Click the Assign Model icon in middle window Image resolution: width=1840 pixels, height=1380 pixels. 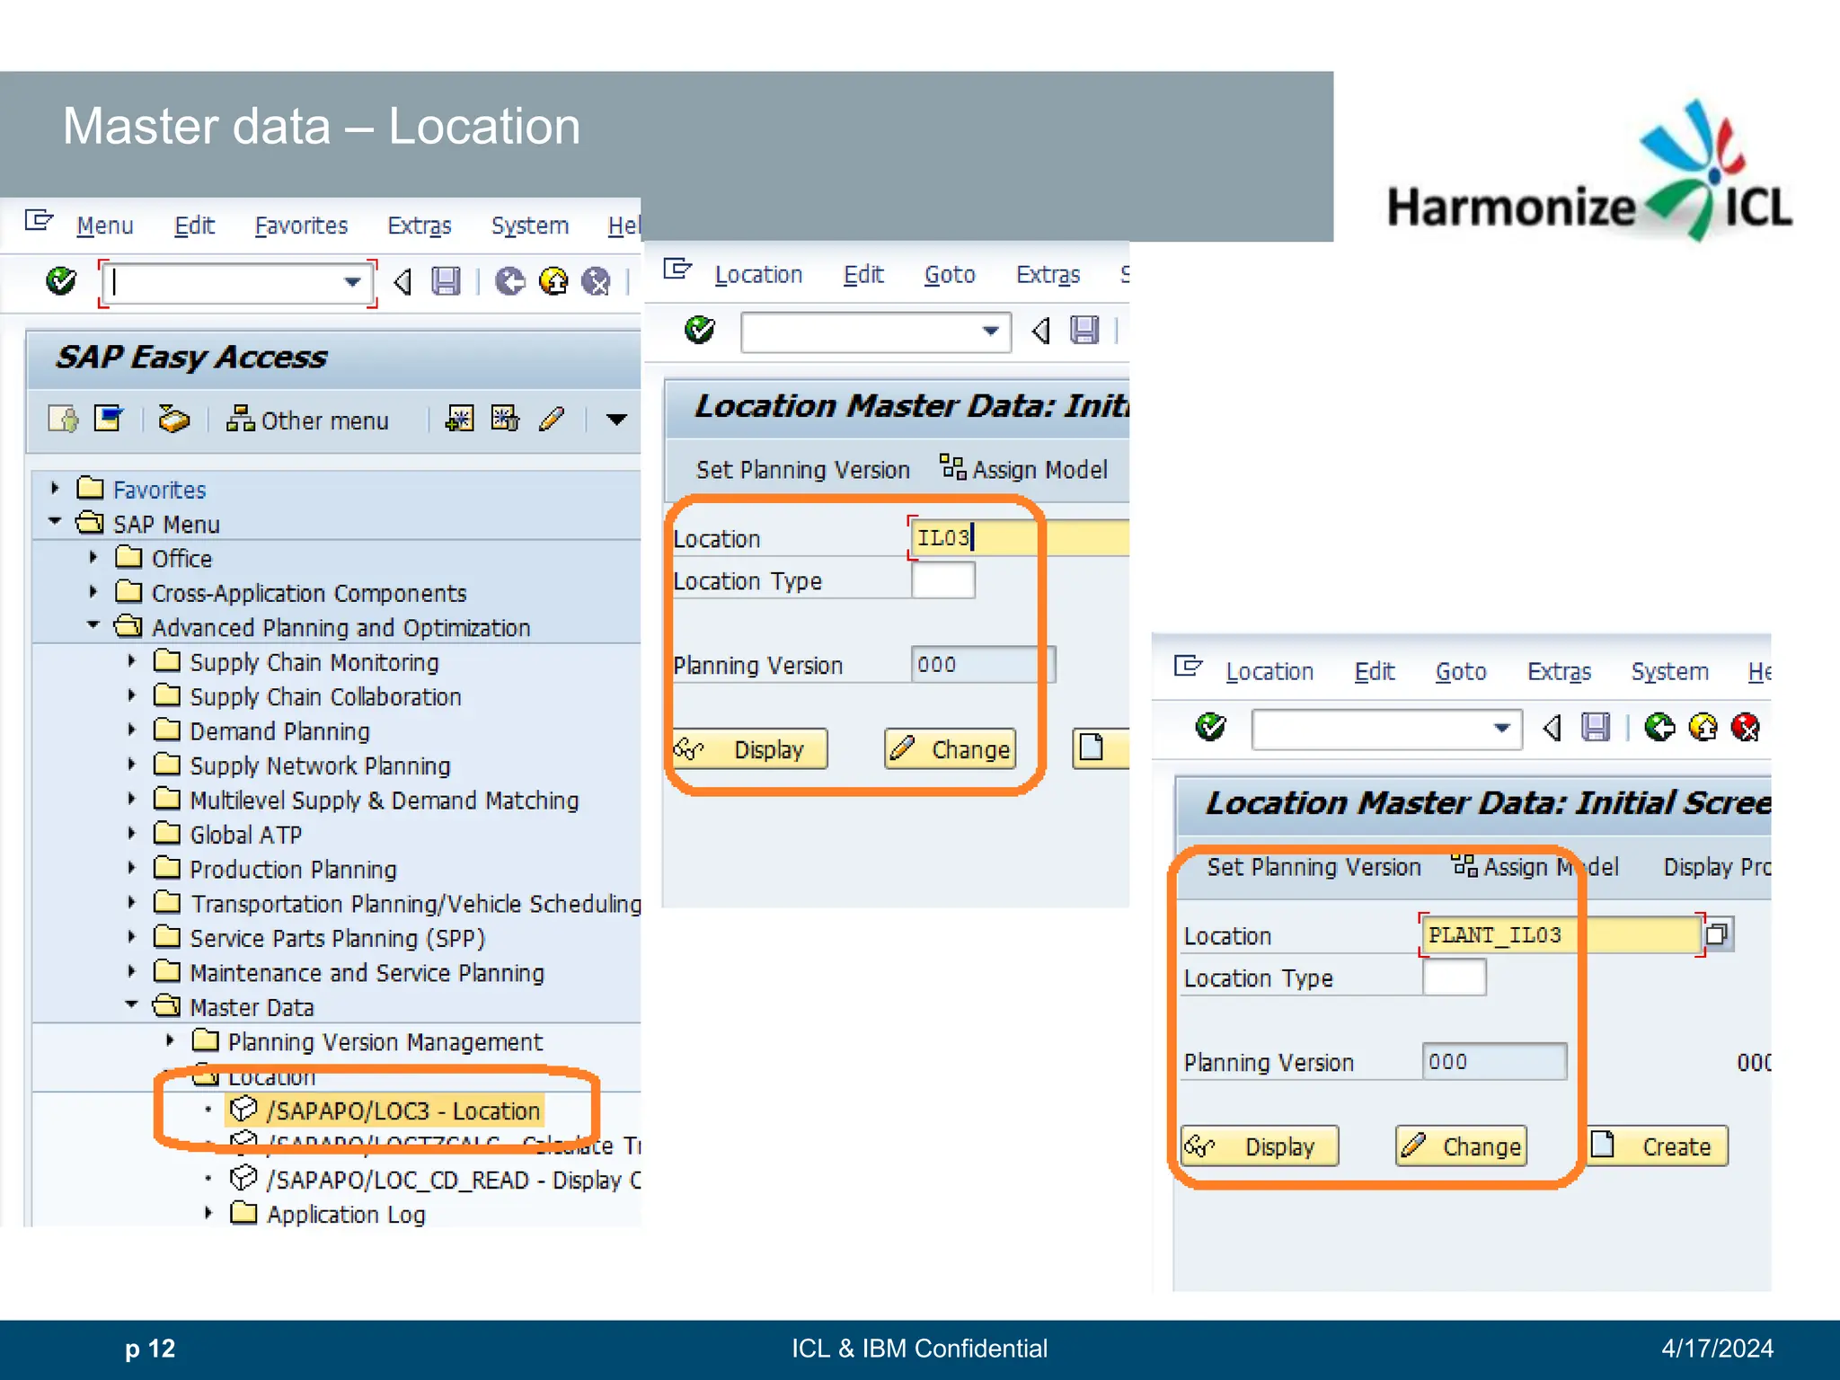(x=952, y=467)
